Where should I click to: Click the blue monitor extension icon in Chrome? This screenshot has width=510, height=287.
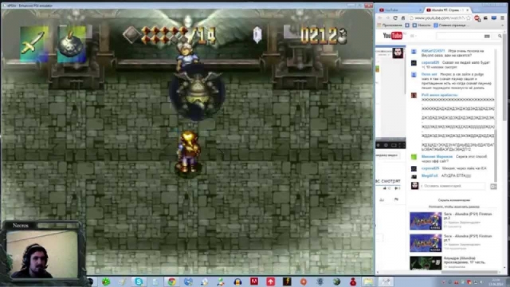(493, 18)
